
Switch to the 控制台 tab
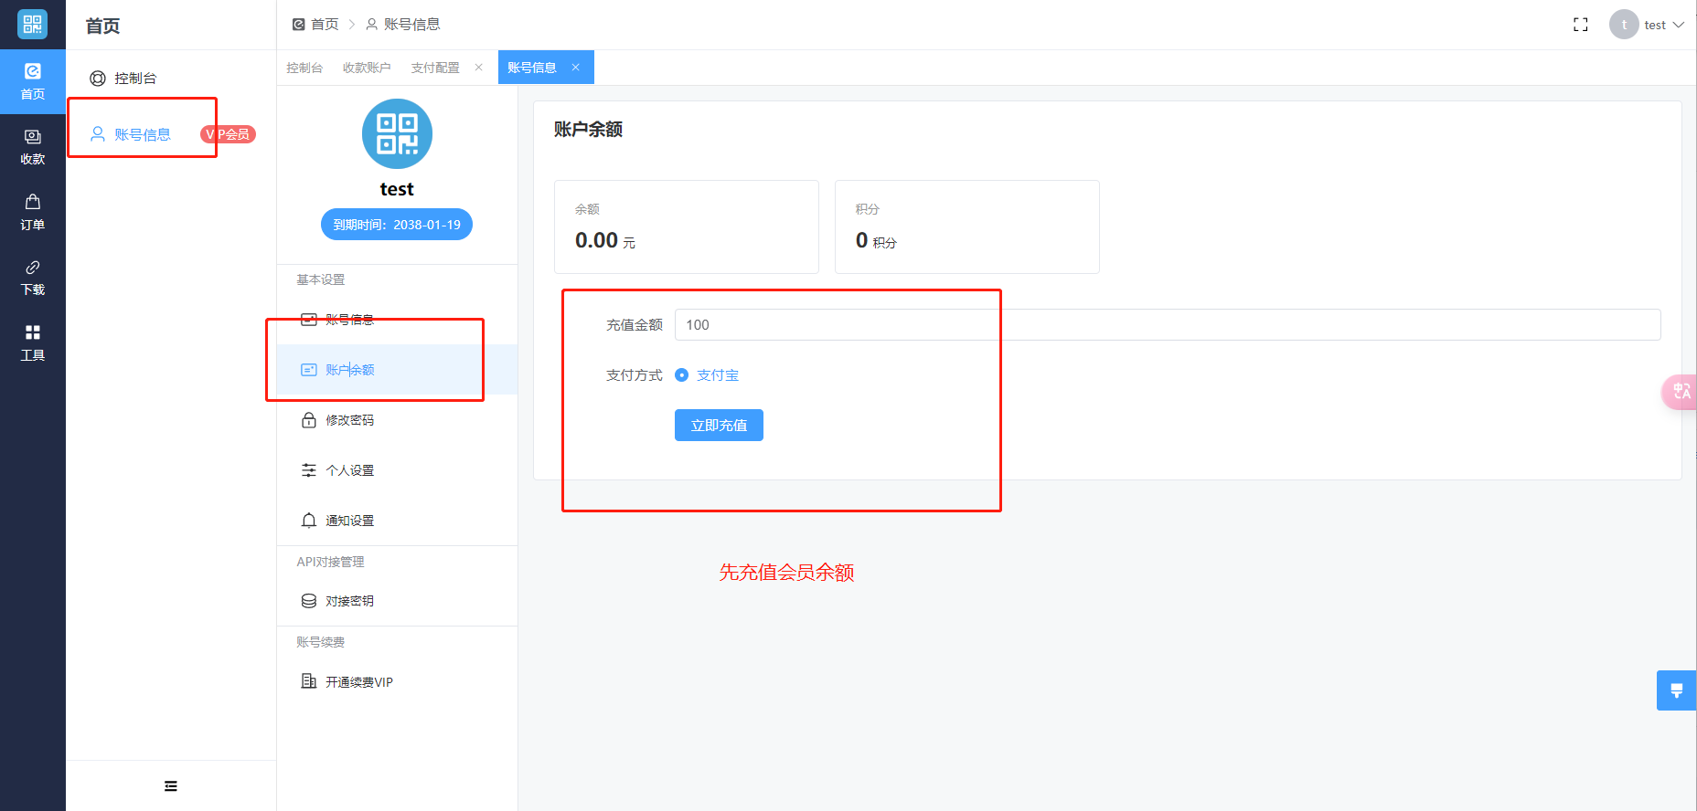[304, 68]
